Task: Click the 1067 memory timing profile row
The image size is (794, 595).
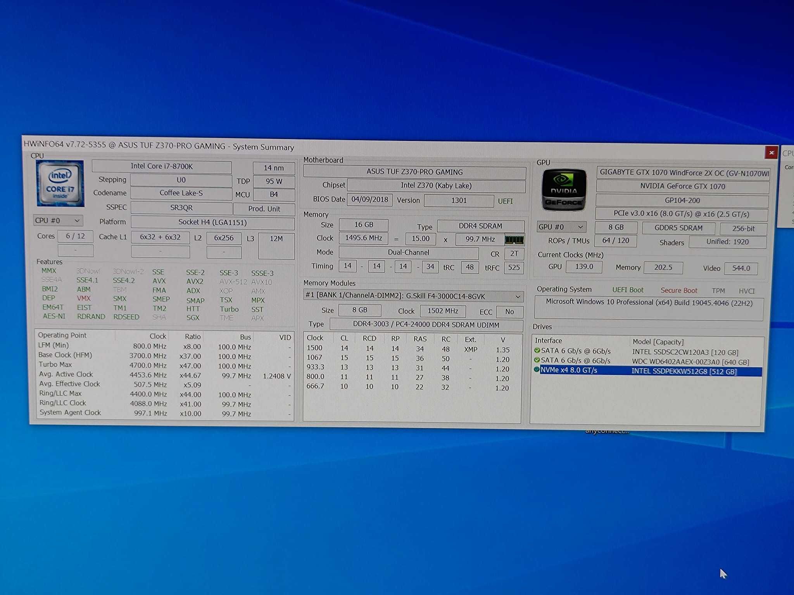Action: (x=411, y=358)
